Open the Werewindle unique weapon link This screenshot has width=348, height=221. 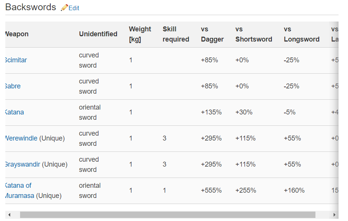point(21,138)
